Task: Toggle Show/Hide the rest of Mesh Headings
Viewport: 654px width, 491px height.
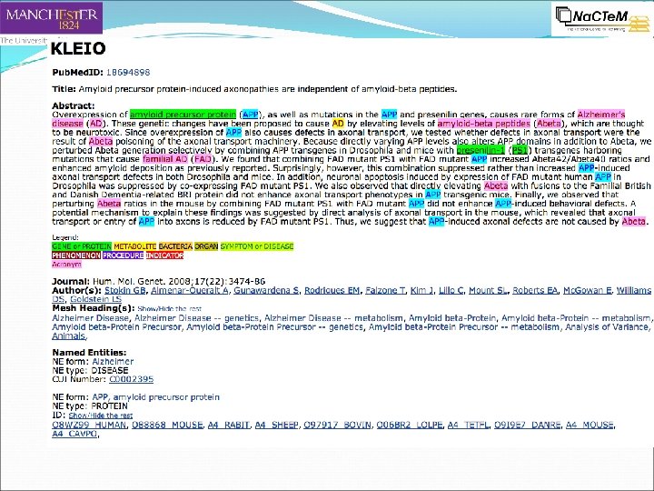Action: coord(169,309)
